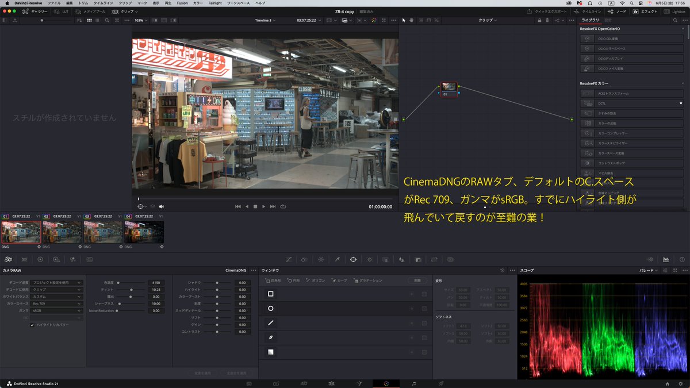
Task: Open the デコードに使用 dropdown
Action: (57, 290)
